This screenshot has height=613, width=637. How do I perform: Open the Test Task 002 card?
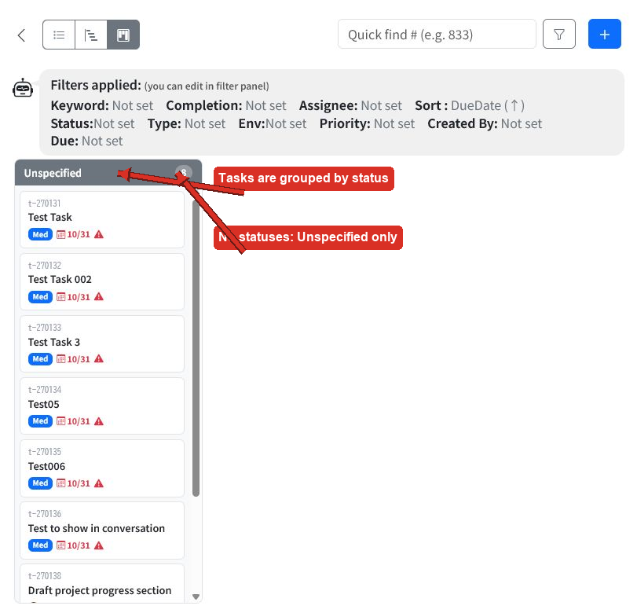102,281
